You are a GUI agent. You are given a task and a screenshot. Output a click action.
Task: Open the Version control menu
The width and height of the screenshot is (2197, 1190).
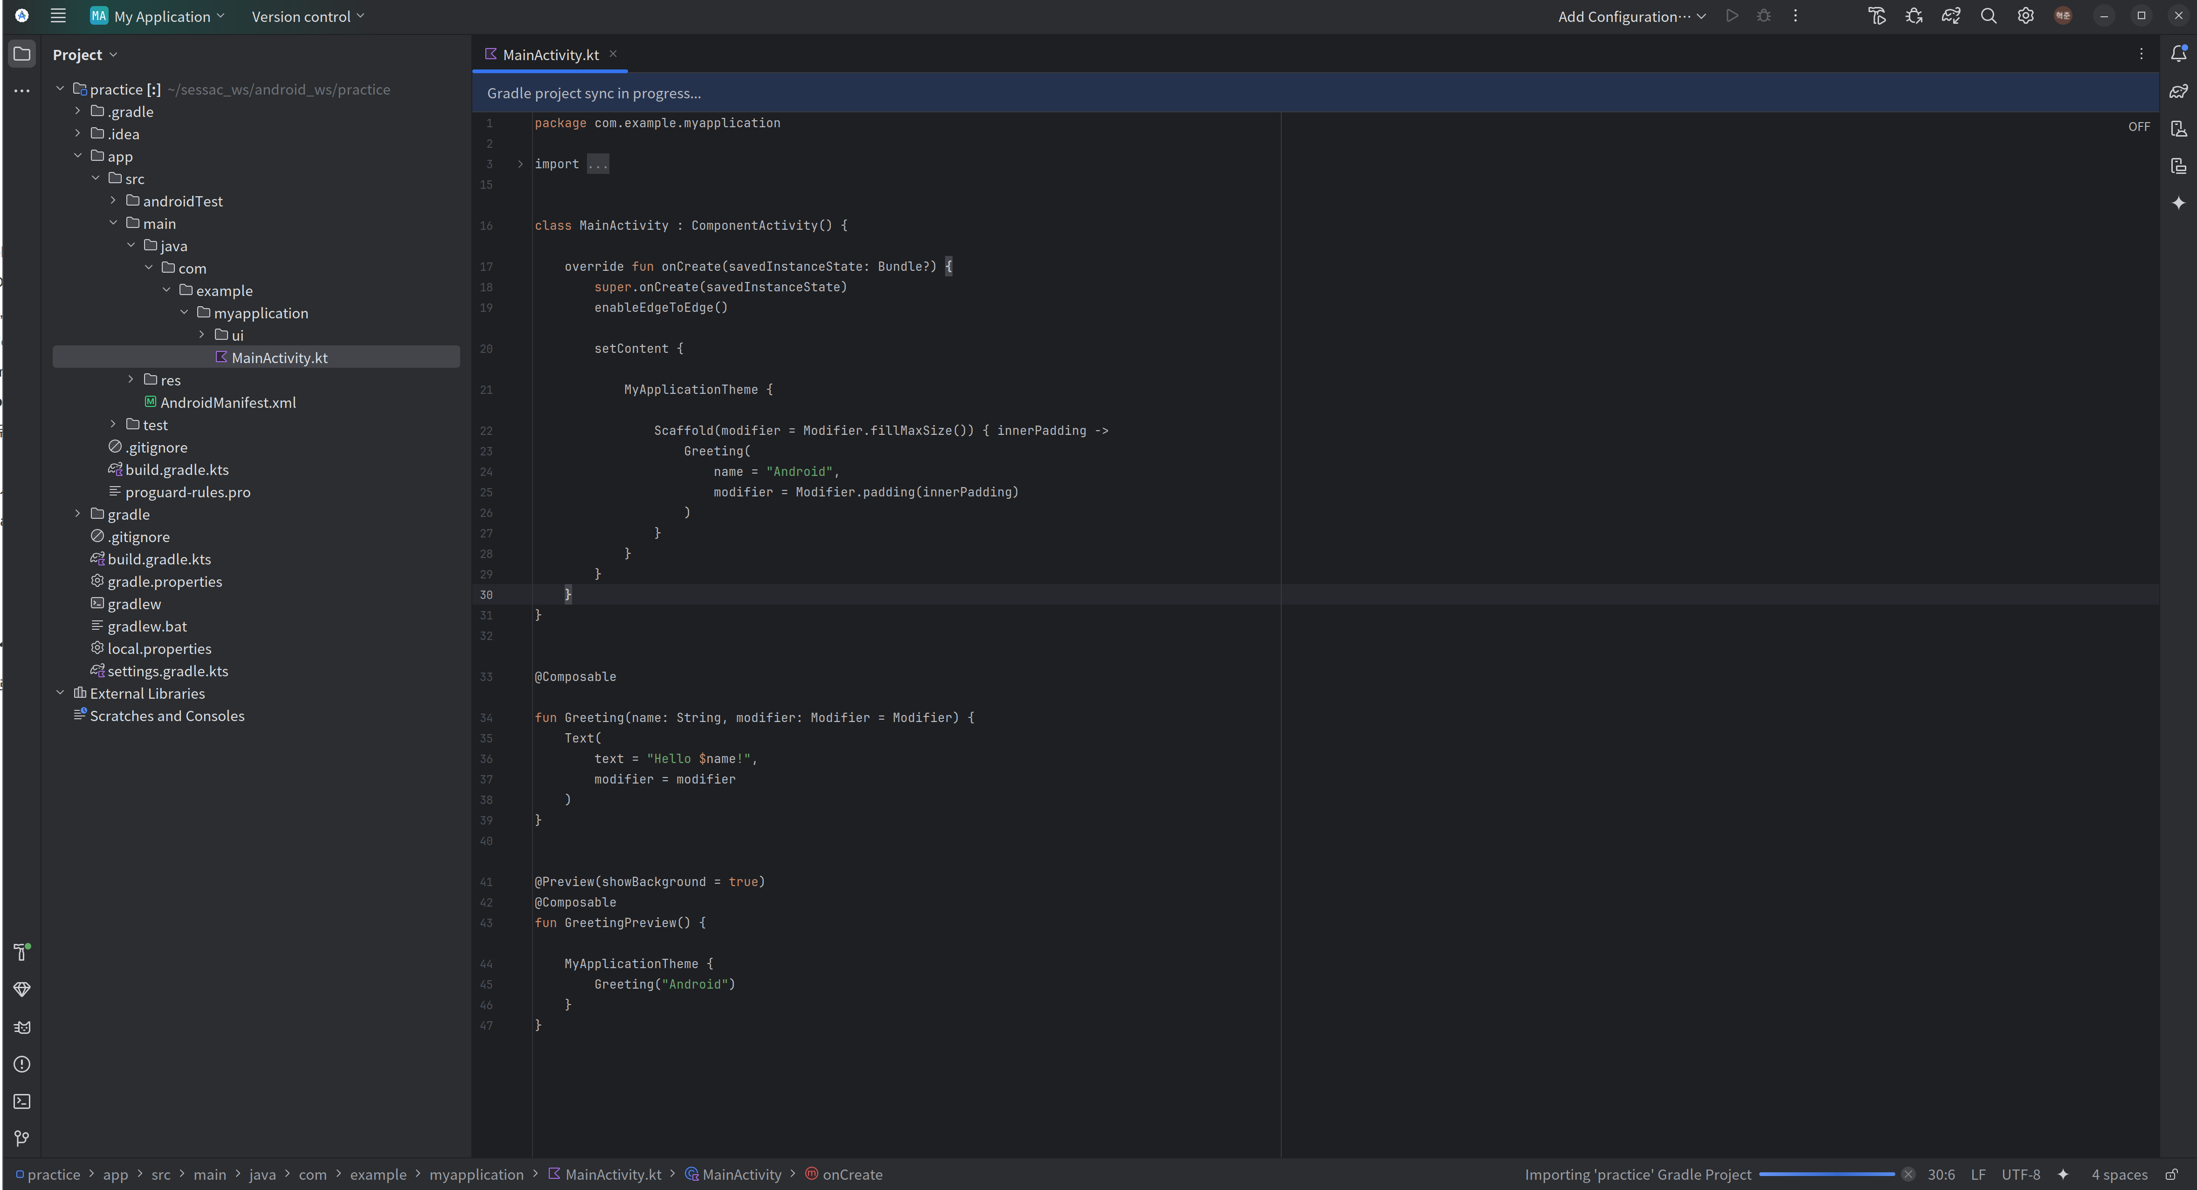pos(308,16)
